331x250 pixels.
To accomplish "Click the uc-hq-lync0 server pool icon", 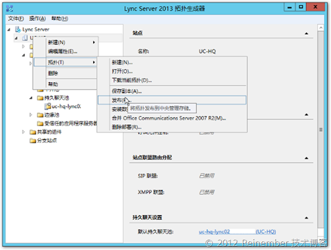I will click(x=47, y=106).
